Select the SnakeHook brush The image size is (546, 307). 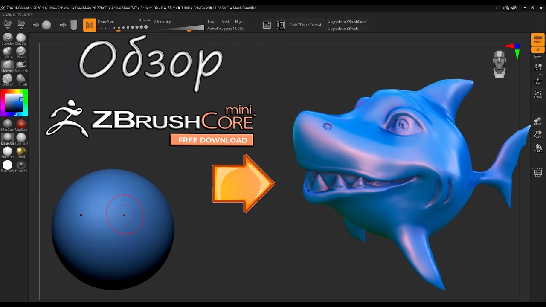21,66
